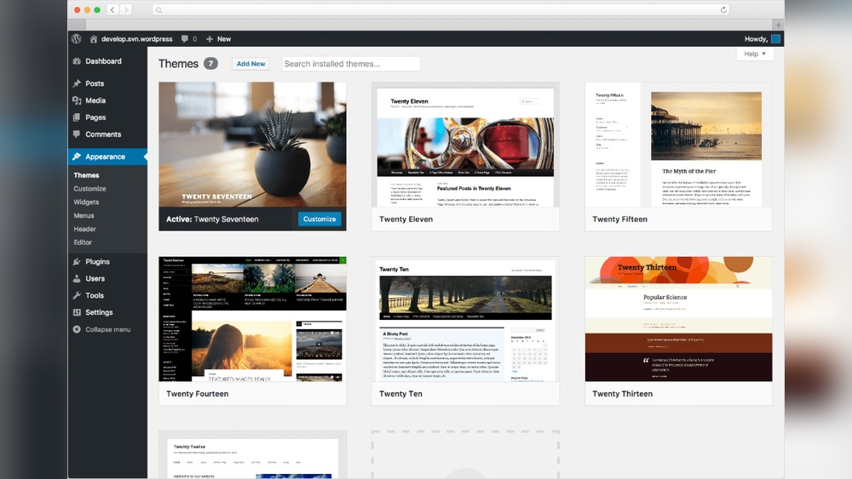Go forward with the browser forward arrow

[x=126, y=9]
